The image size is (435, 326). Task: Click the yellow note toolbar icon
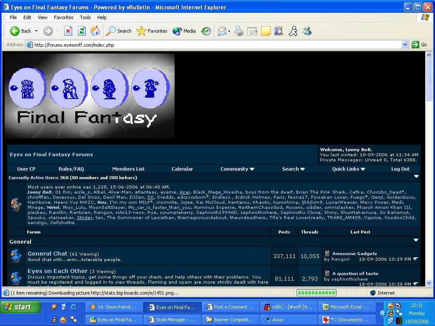click(266, 31)
